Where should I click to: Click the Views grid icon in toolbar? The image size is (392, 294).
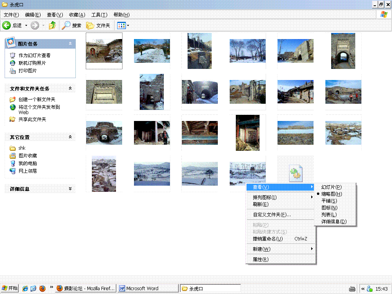coord(121,25)
